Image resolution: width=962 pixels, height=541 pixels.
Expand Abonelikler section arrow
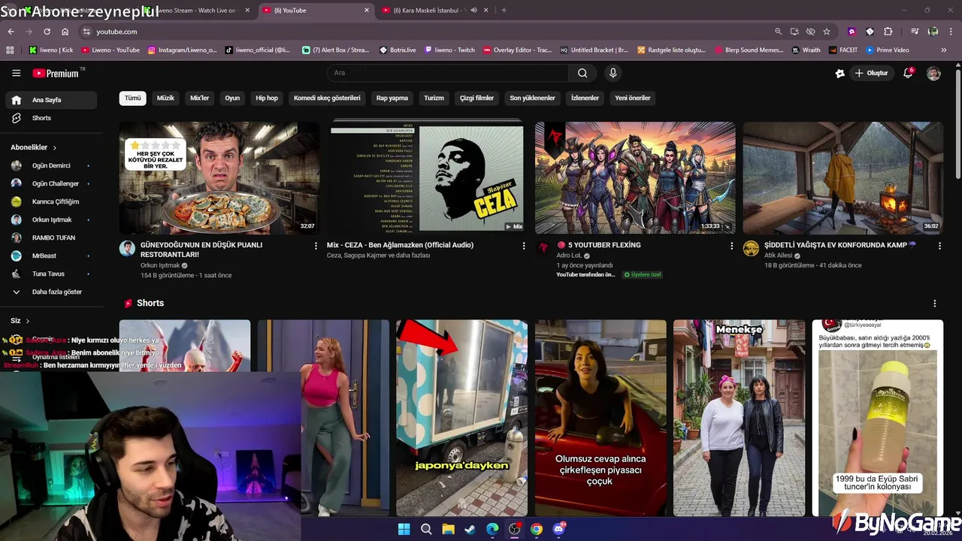click(55, 147)
